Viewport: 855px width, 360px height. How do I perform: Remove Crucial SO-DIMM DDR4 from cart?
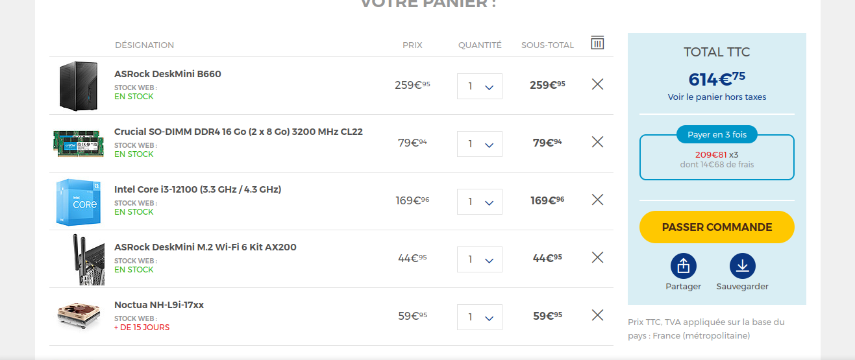(x=598, y=142)
